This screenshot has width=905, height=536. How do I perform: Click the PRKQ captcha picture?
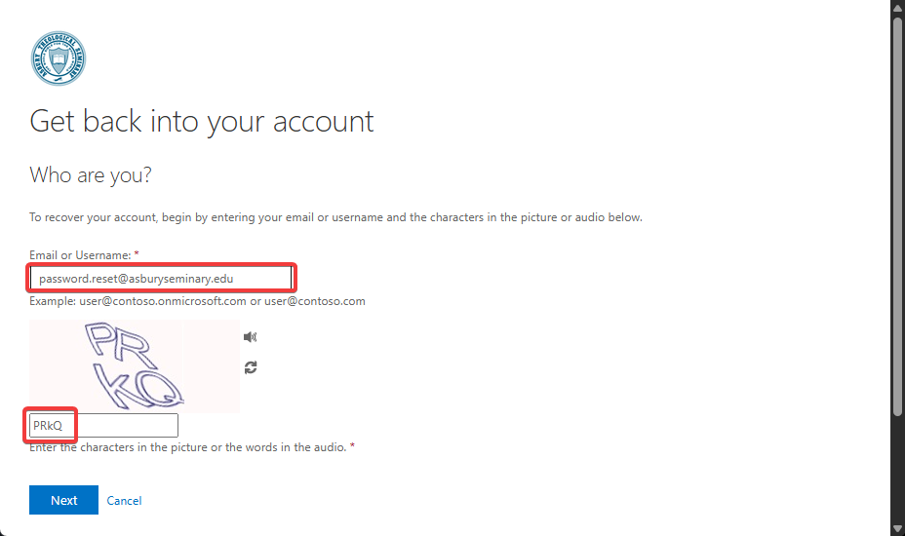coord(134,365)
